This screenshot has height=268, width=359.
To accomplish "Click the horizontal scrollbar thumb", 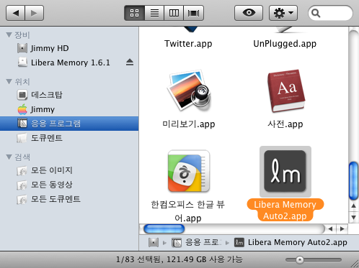I will click(x=164, y=229).
